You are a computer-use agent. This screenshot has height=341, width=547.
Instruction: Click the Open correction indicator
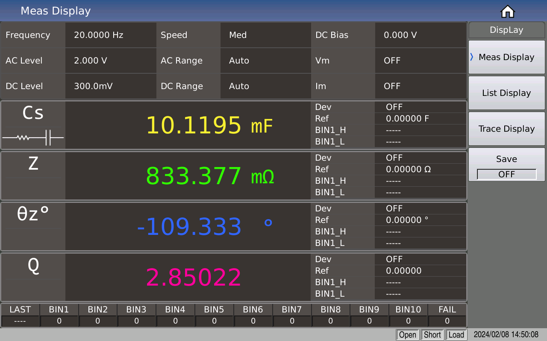407,335
